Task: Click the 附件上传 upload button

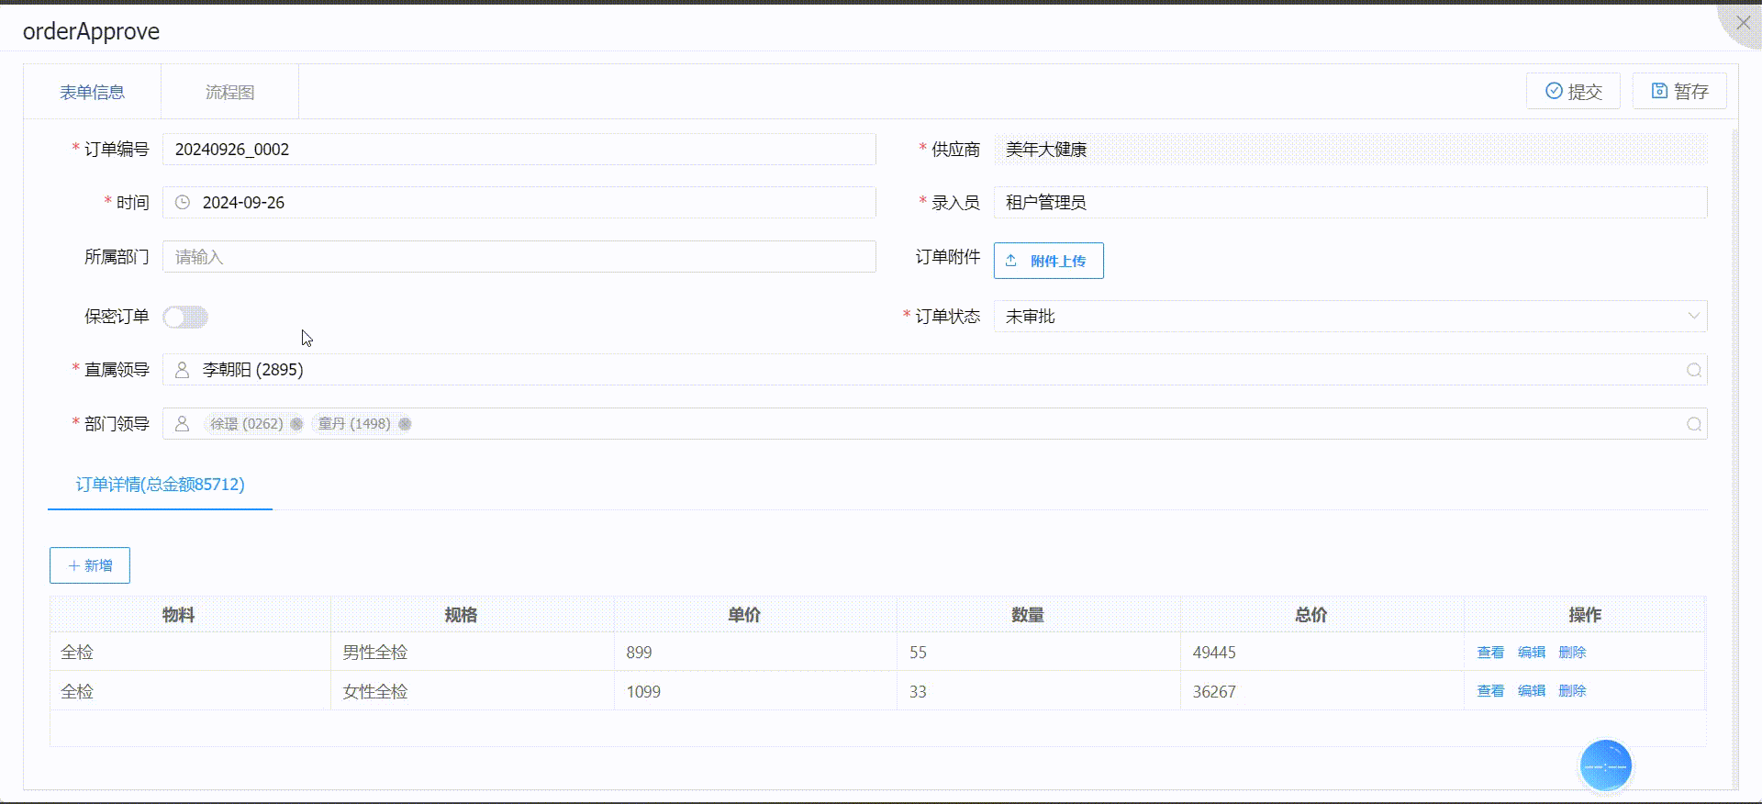Action: 1048,261
